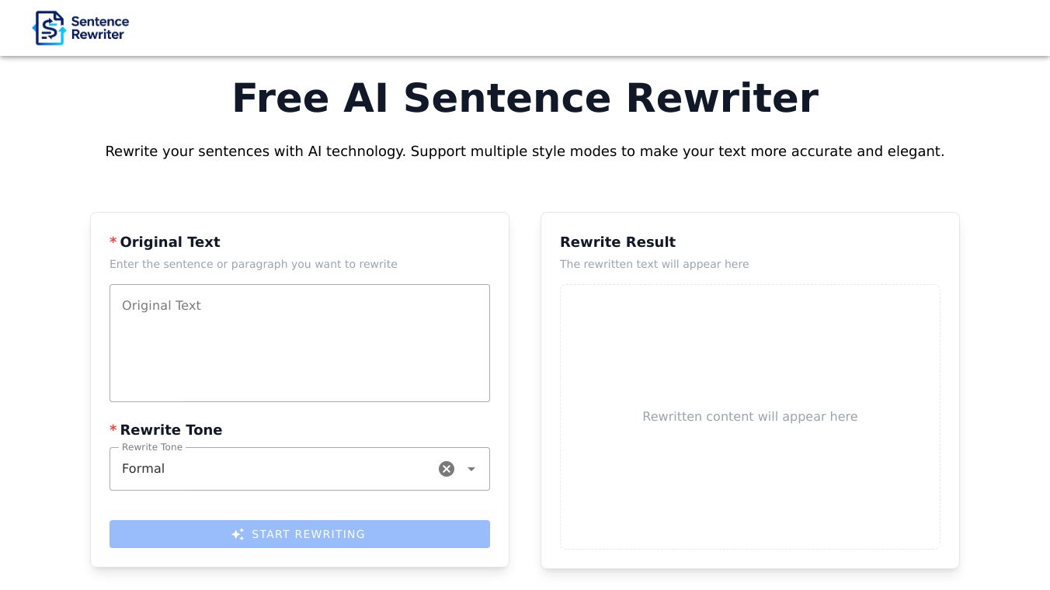The height and width of the screenshot is (590, 1050).
Task: Click the Original Text section label
Action: 170,242
